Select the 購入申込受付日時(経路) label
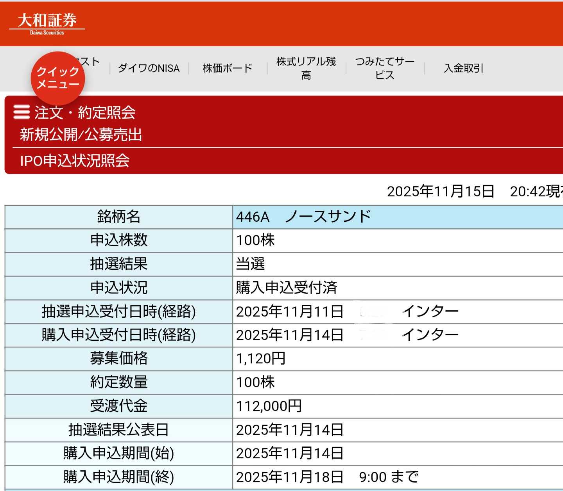This screenshot has width=563, height=491. pos(119,334)
